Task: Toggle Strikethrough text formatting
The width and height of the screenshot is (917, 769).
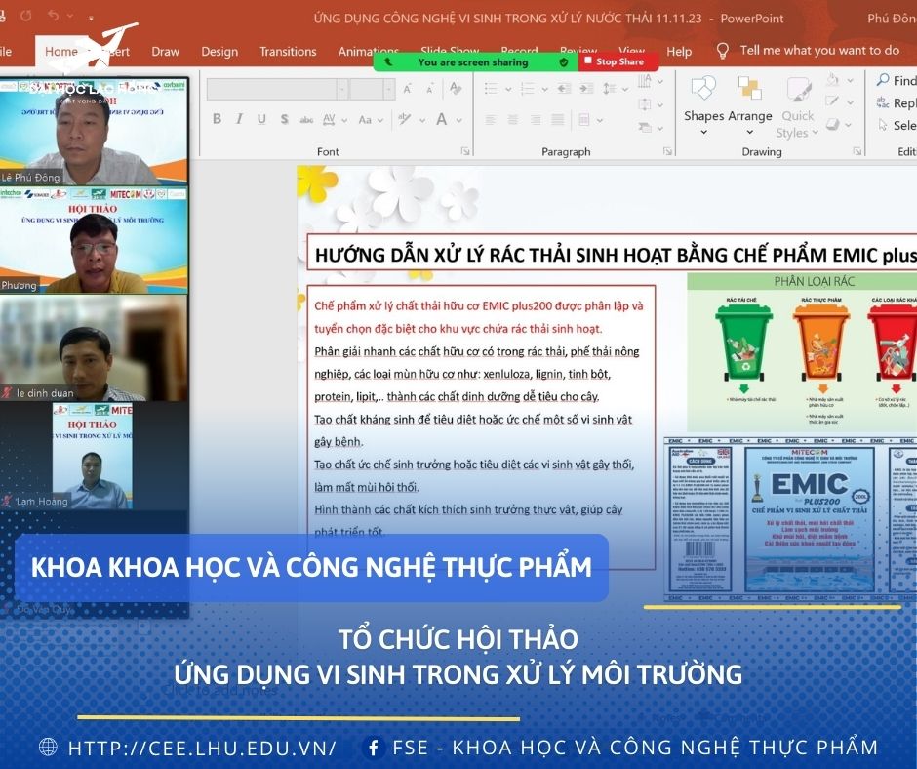Action: [306, 119]
